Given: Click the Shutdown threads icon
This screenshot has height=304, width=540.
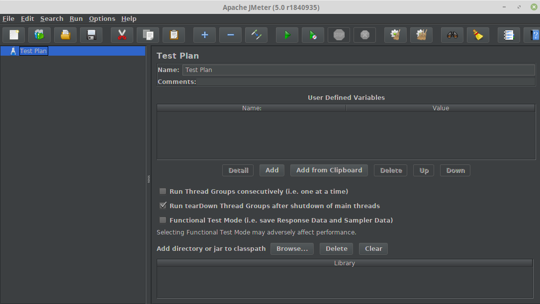Looking at the screenshot, I should [x=364, y=35].
